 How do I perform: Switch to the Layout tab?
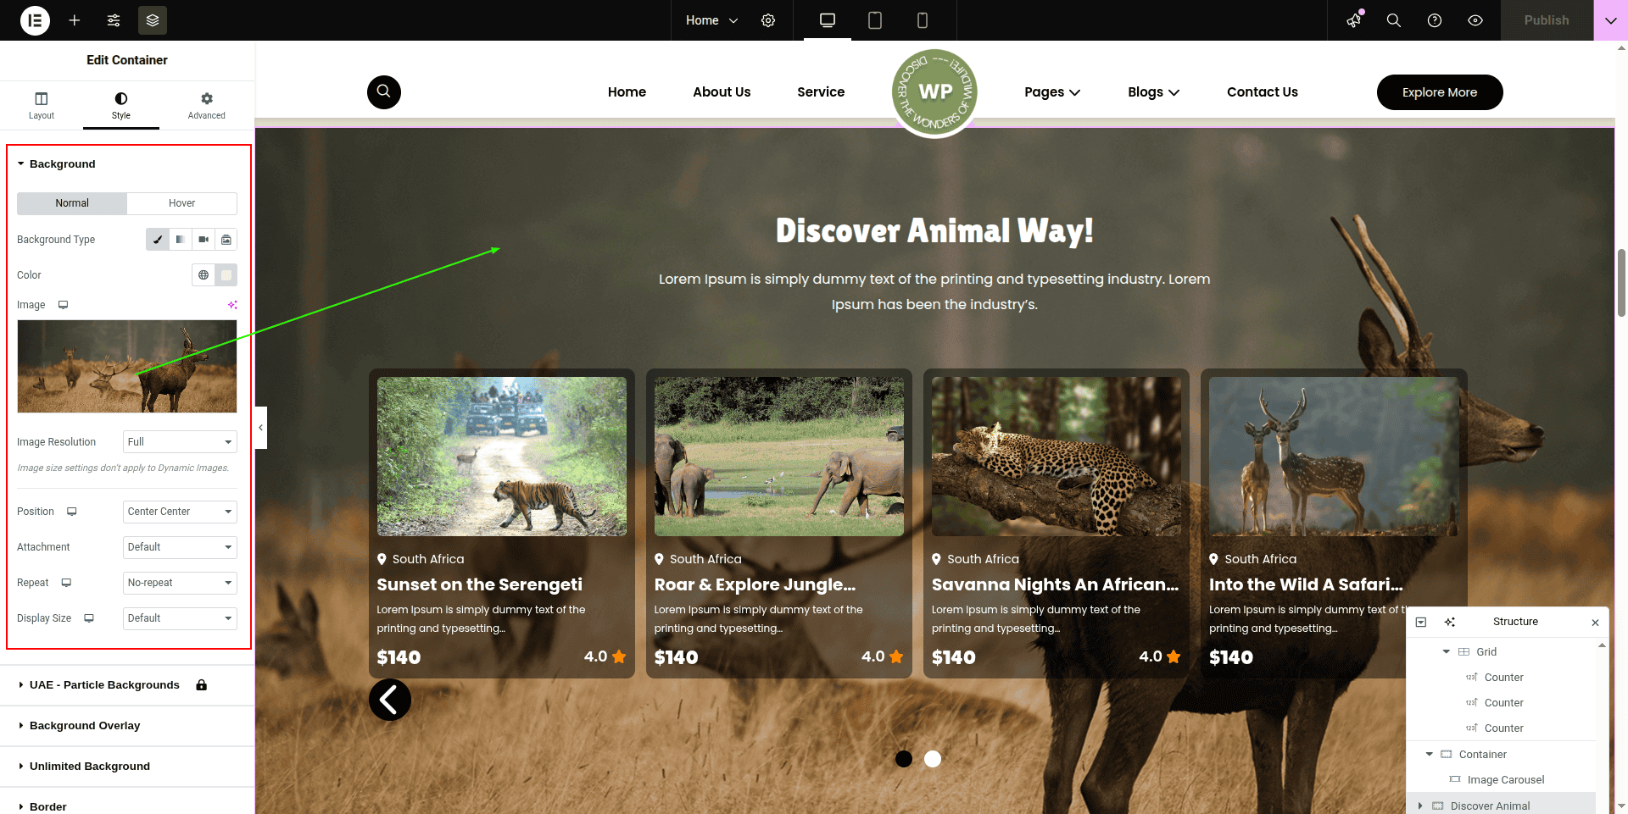pyautogui.click(x=42, y=105)
